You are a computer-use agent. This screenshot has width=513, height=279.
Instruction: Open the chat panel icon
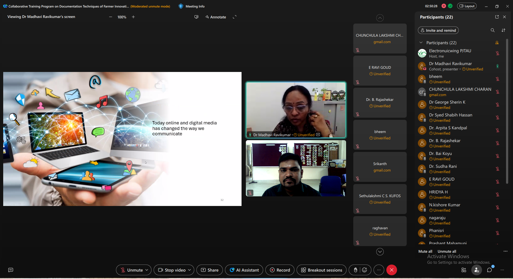(x=489, y=270)
